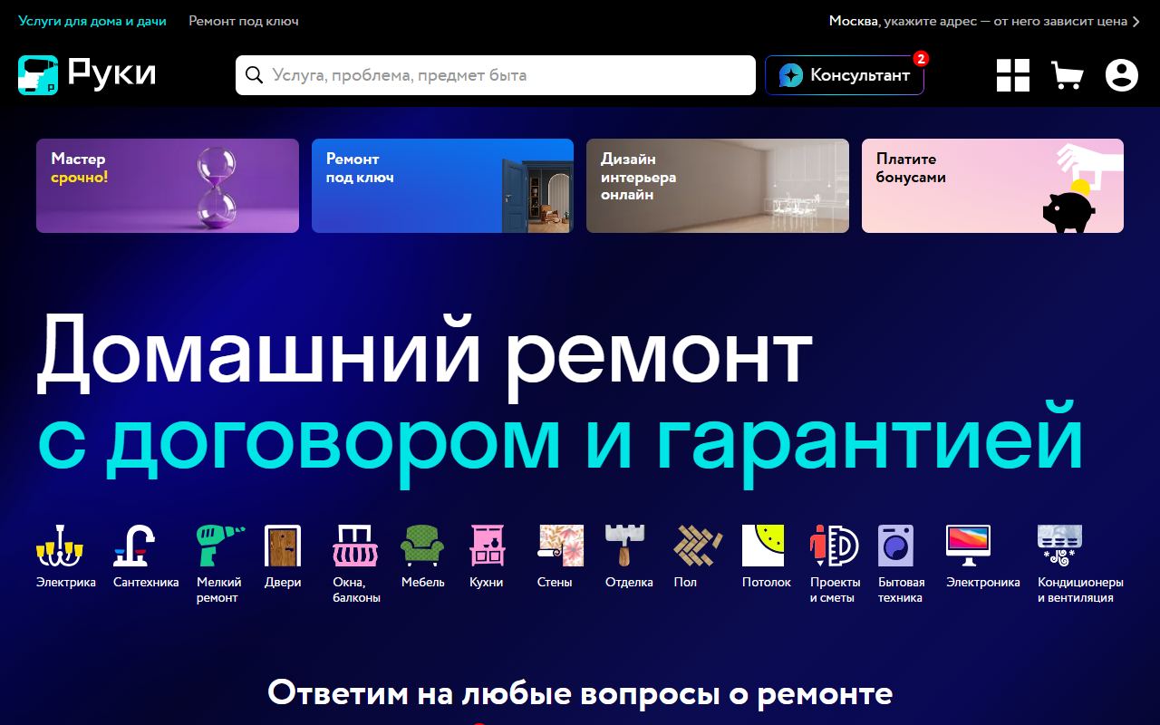
Task: Open Окна, балконы category
Action: coord(356,564)
